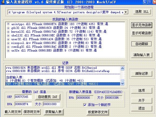Click the log scrollbar thumb
The height and width of the screenshot is (117, 156).
click(123, 80)
